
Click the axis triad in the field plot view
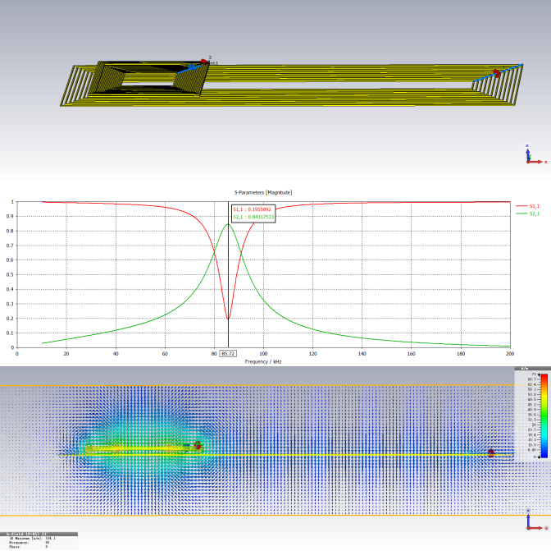(536, 521)
